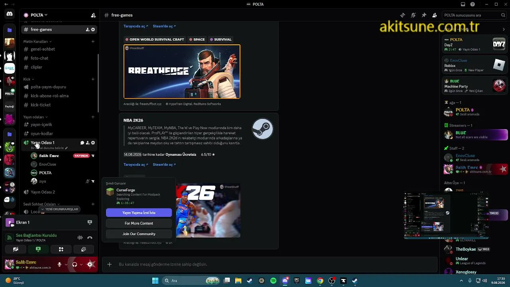Deafen the headphones
Viewport: 510px width, 287px height.
75,264
